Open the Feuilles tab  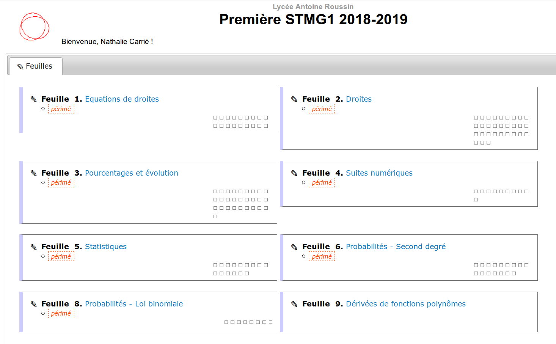(x=36, y=66)
